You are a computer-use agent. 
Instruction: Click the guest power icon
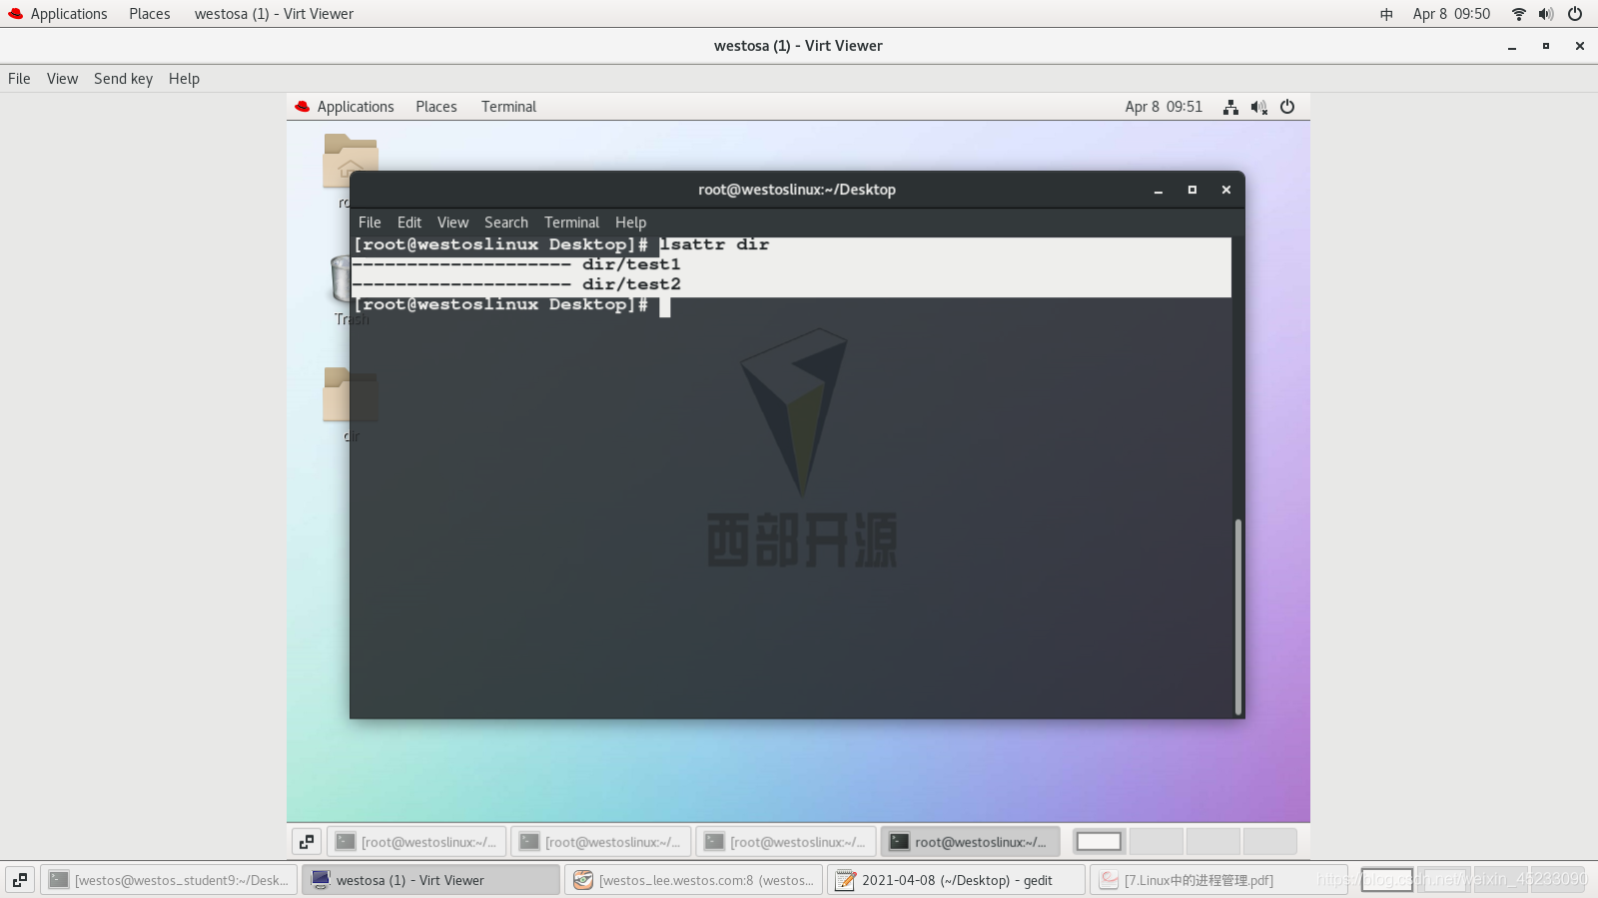[1287, 107]
